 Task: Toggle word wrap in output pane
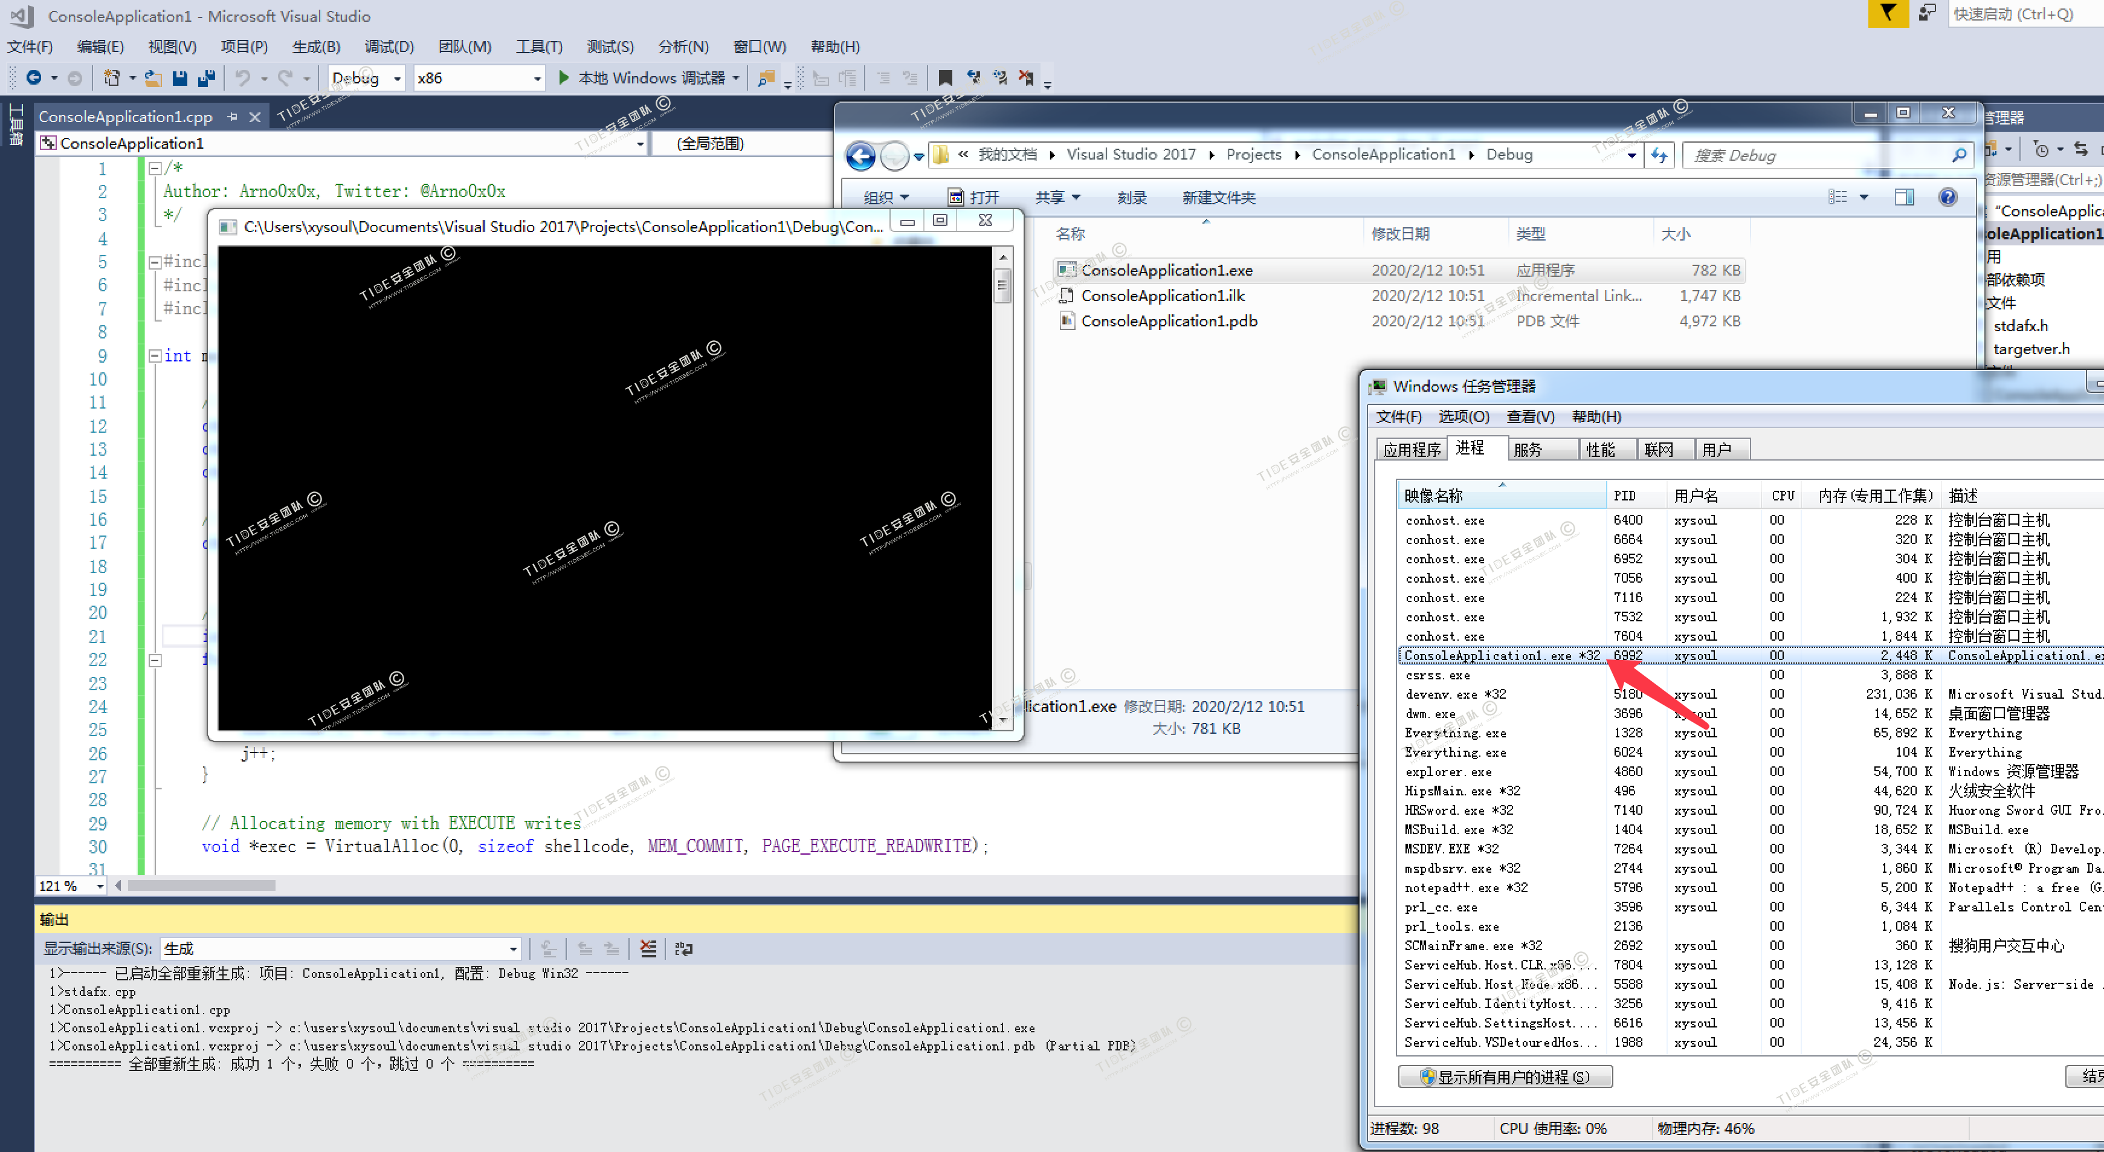683,948
